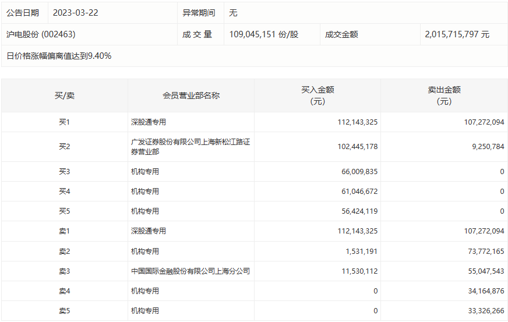The height and width of the screenshot is (322, 508).
Task: Click the announcement date 2023-03-22
Action: [x=75, y=13]
